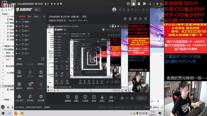Open the 自由模式 dropdown in left panel

pos(6,14)
